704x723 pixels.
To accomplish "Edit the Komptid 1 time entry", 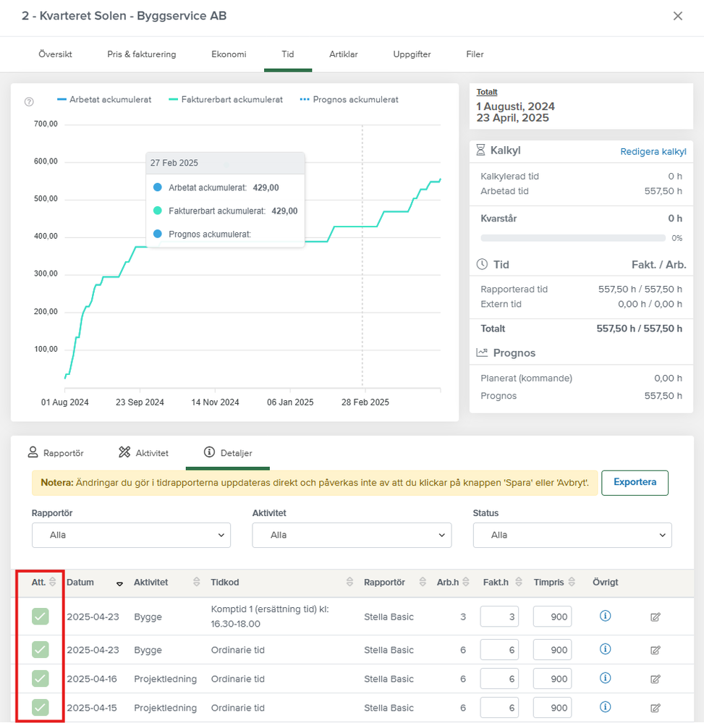I will point(655,617).
